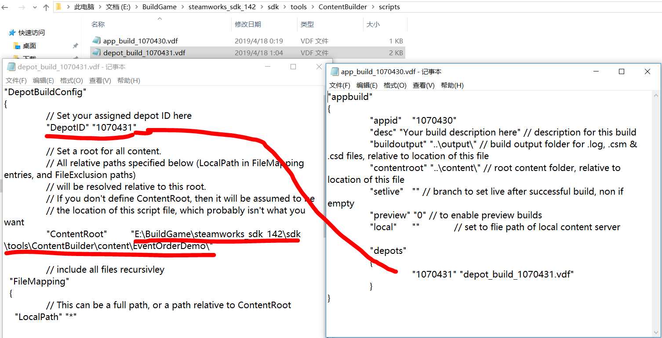Click the pin icon next to 桌面
Viewport: 662px width, 338px height.
click(75, 46)
